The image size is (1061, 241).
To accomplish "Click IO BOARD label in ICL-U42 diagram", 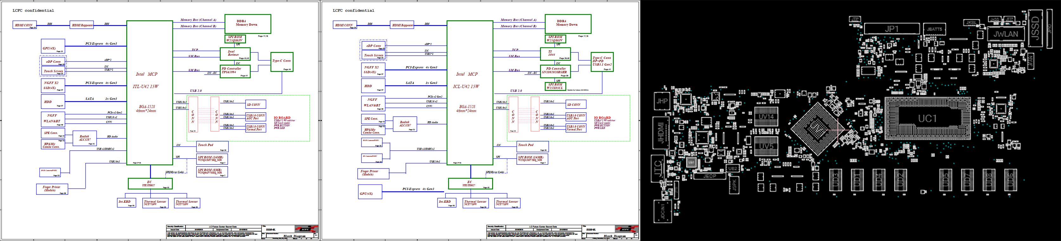I will click(x=602, y=117).
